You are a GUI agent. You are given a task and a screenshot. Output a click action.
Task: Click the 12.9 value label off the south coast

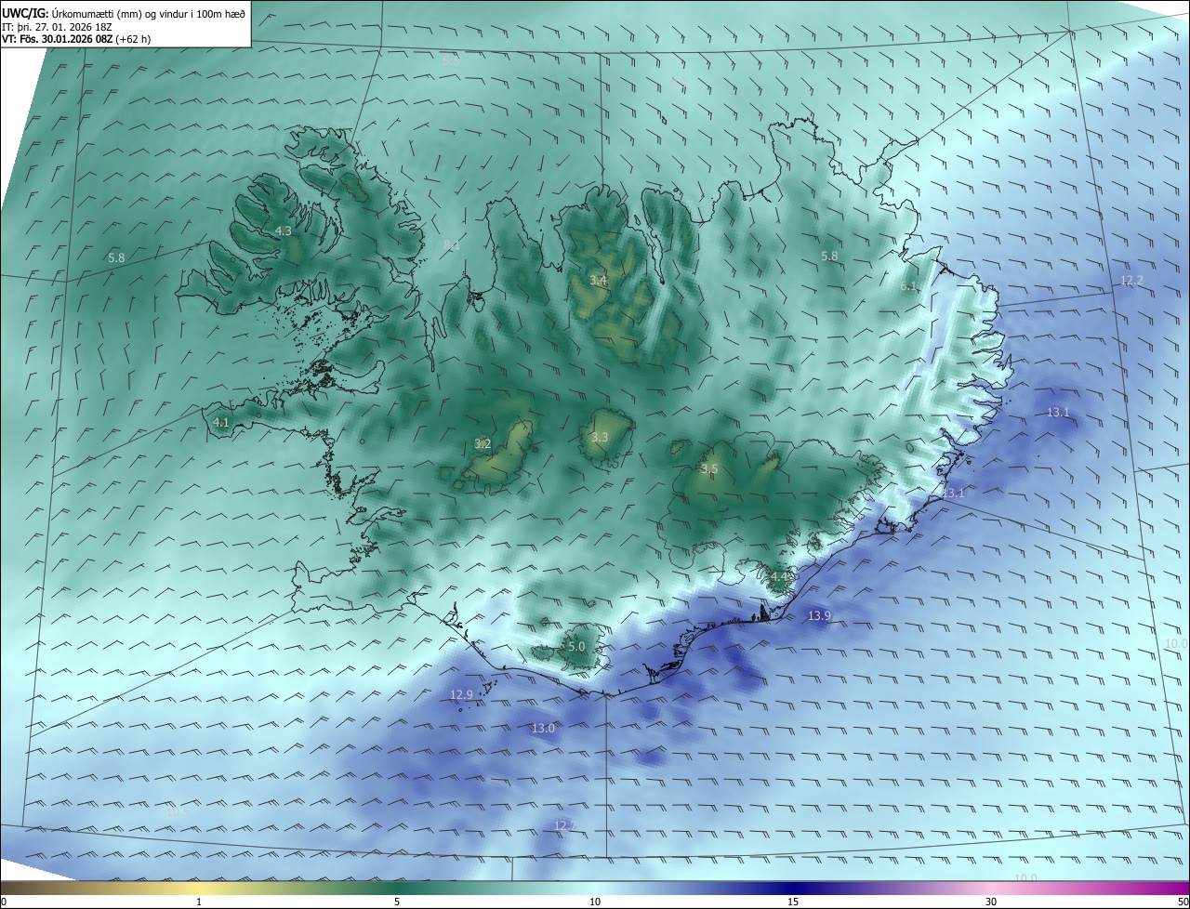[461, 694]
